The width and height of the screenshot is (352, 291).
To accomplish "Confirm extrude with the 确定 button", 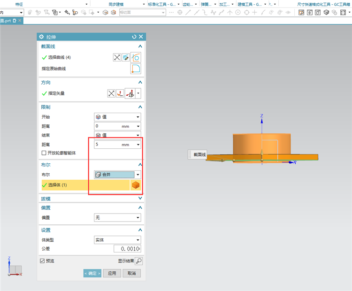I will coord(92,273).
